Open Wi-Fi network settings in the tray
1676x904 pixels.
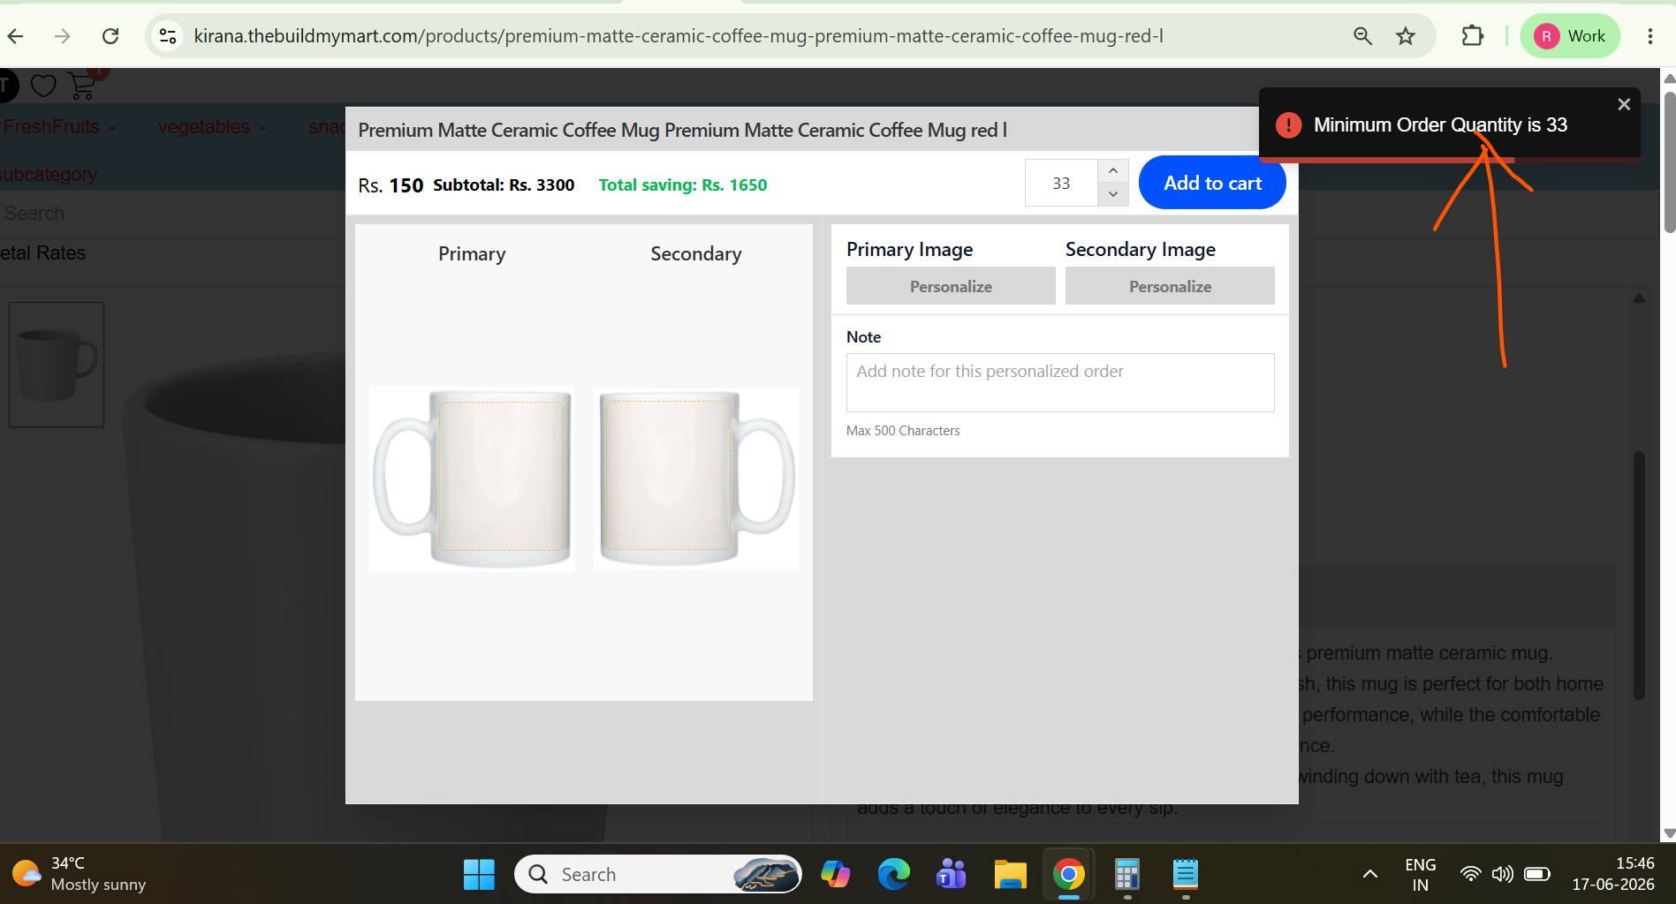1470,875
